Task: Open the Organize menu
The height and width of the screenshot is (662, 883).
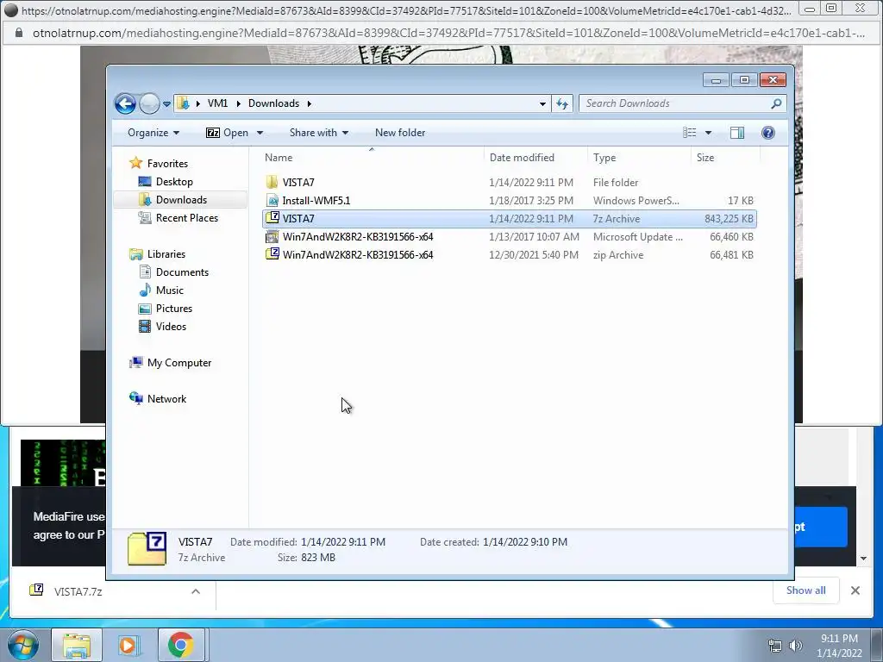Action: (x=153, y=133)
